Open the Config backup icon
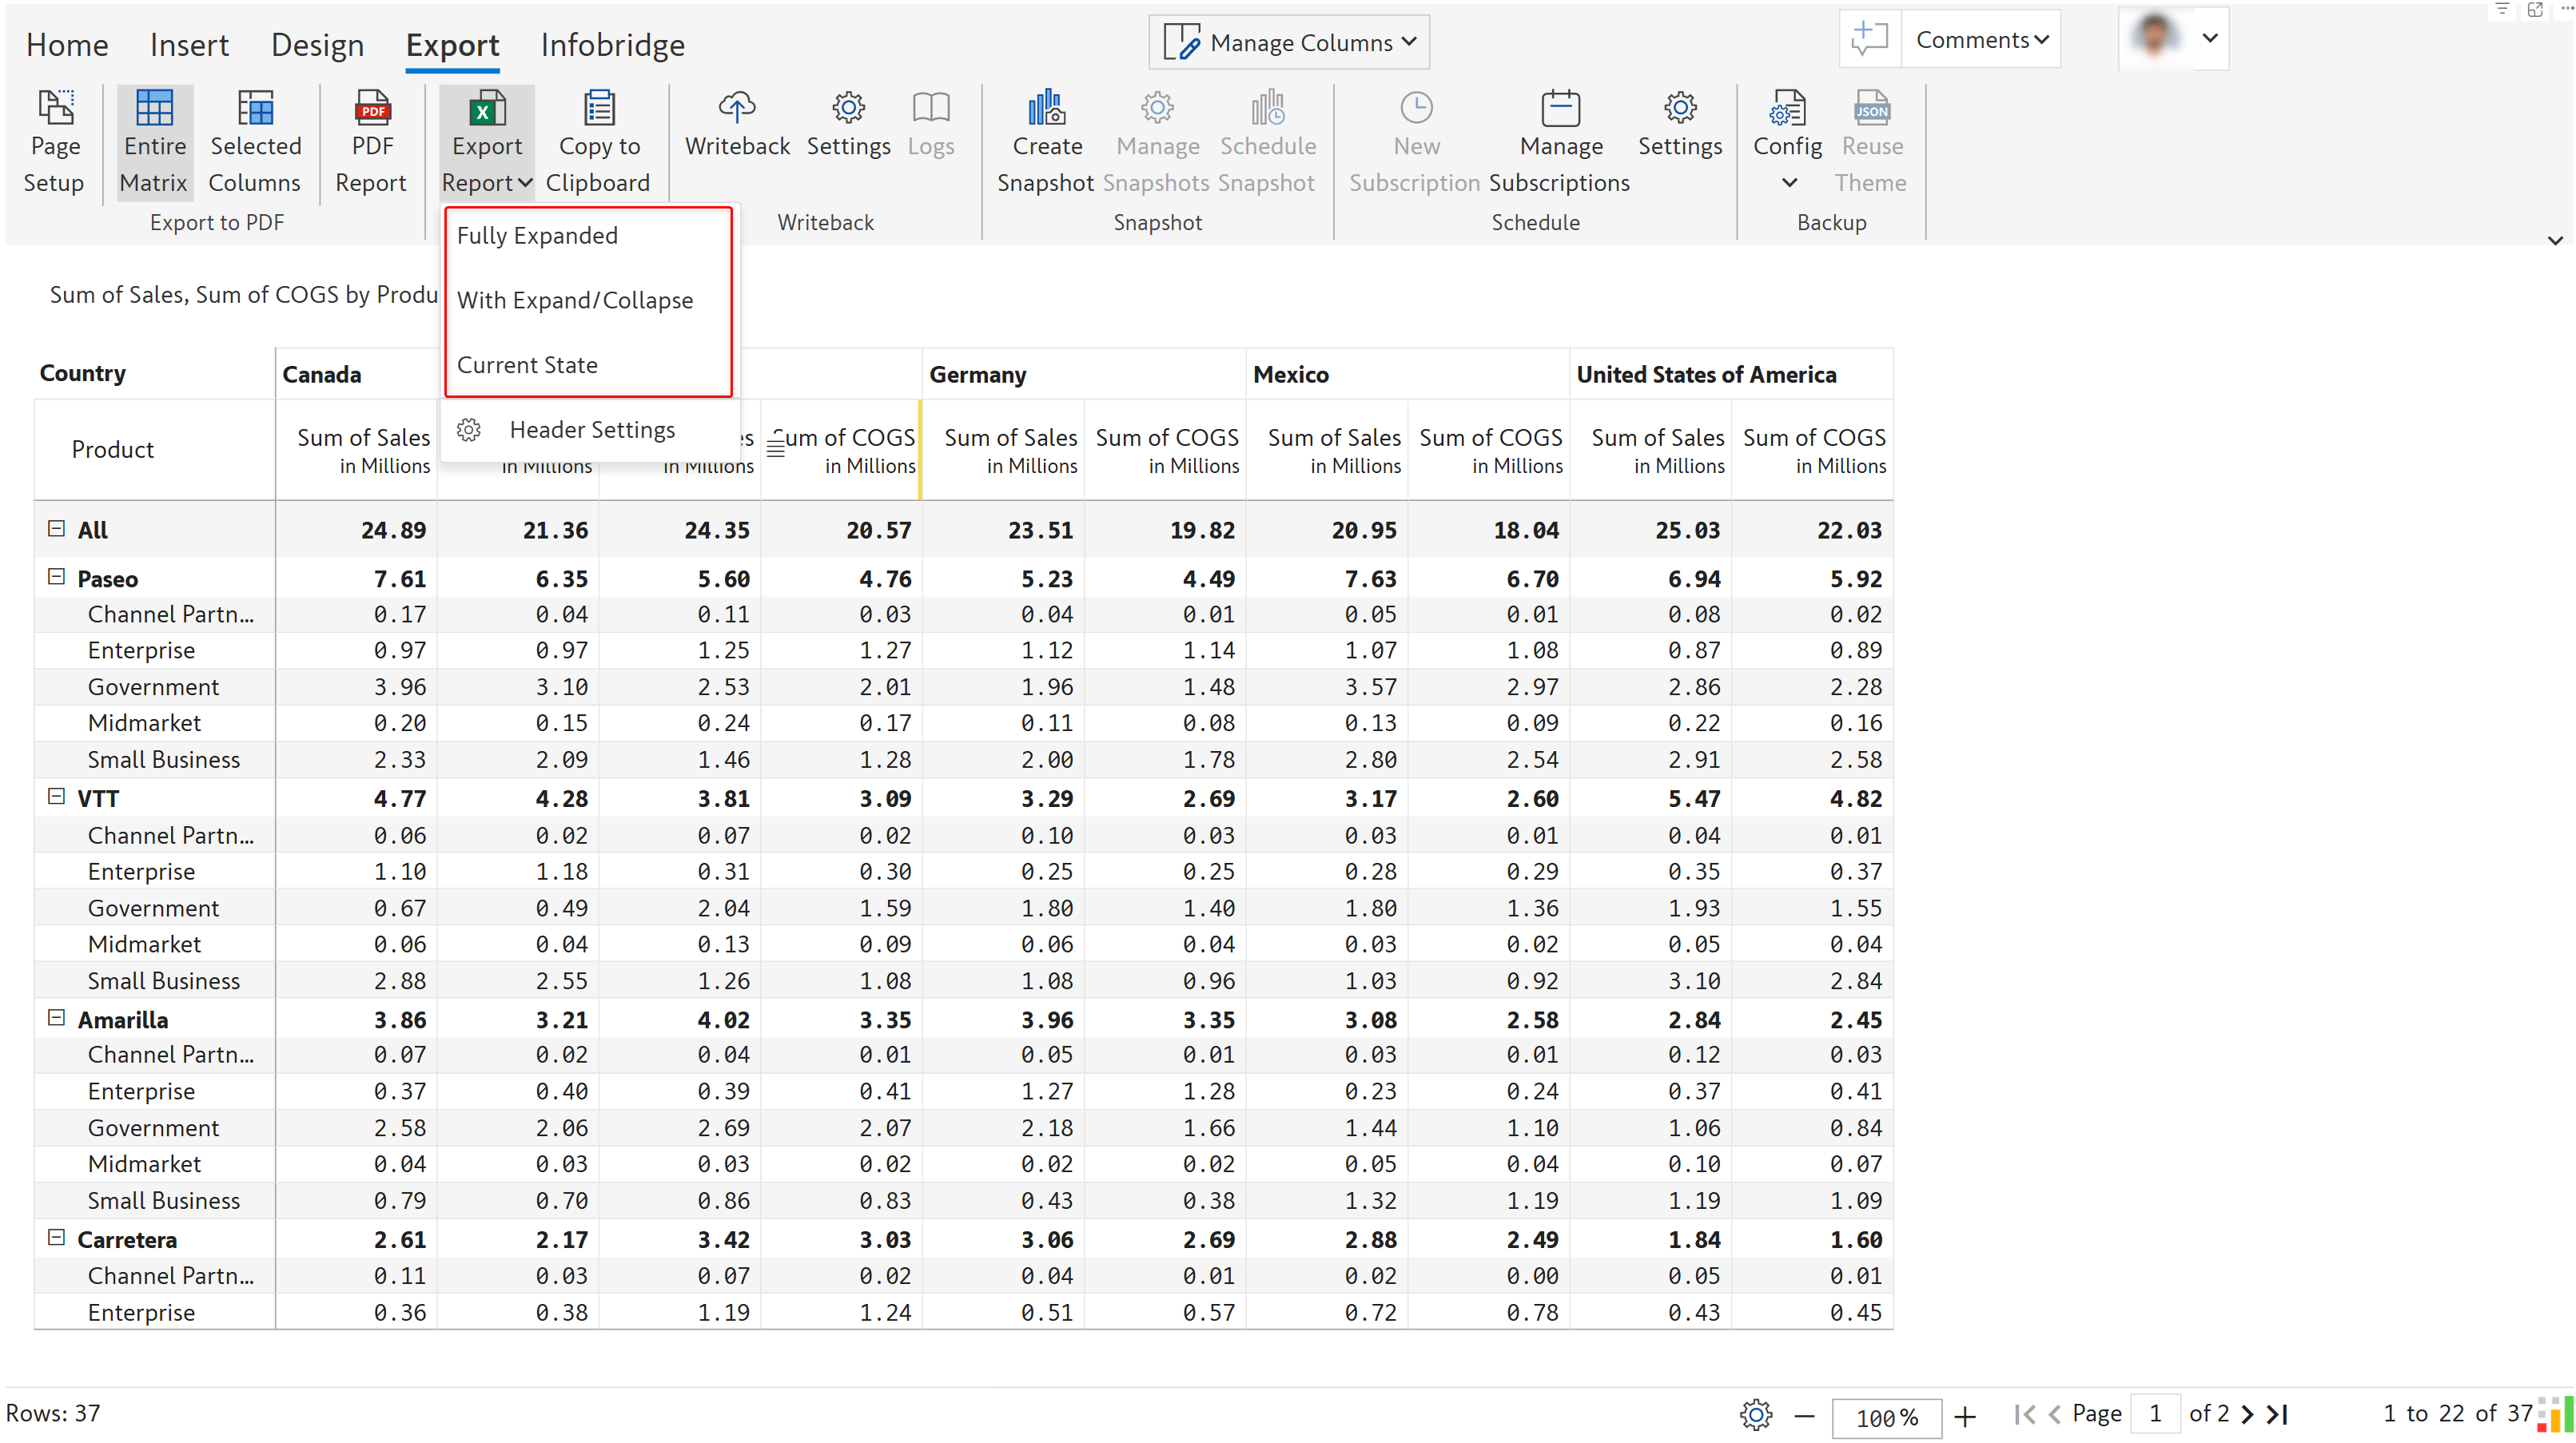The height and width of the screenshot is (1443, 2576). (x=1787, y=108)
